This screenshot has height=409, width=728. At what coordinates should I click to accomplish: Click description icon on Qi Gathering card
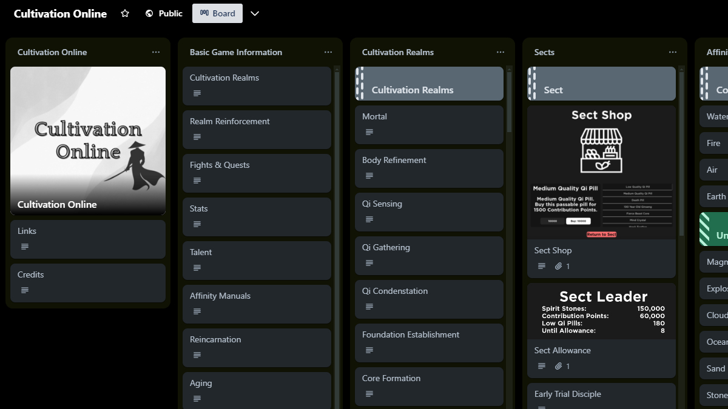pos(369,263)
